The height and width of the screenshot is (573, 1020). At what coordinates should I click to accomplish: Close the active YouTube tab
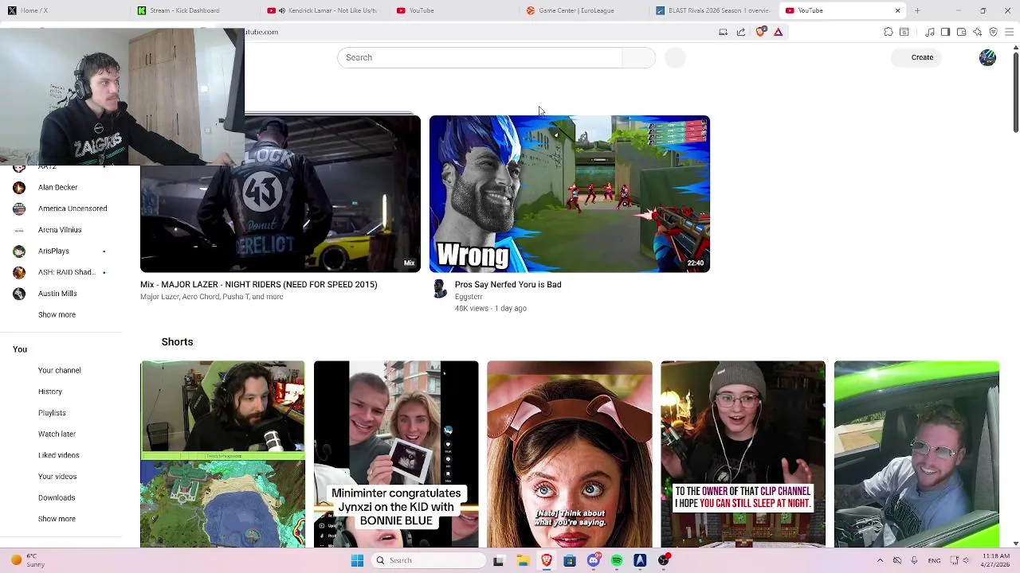coord(897,10)
